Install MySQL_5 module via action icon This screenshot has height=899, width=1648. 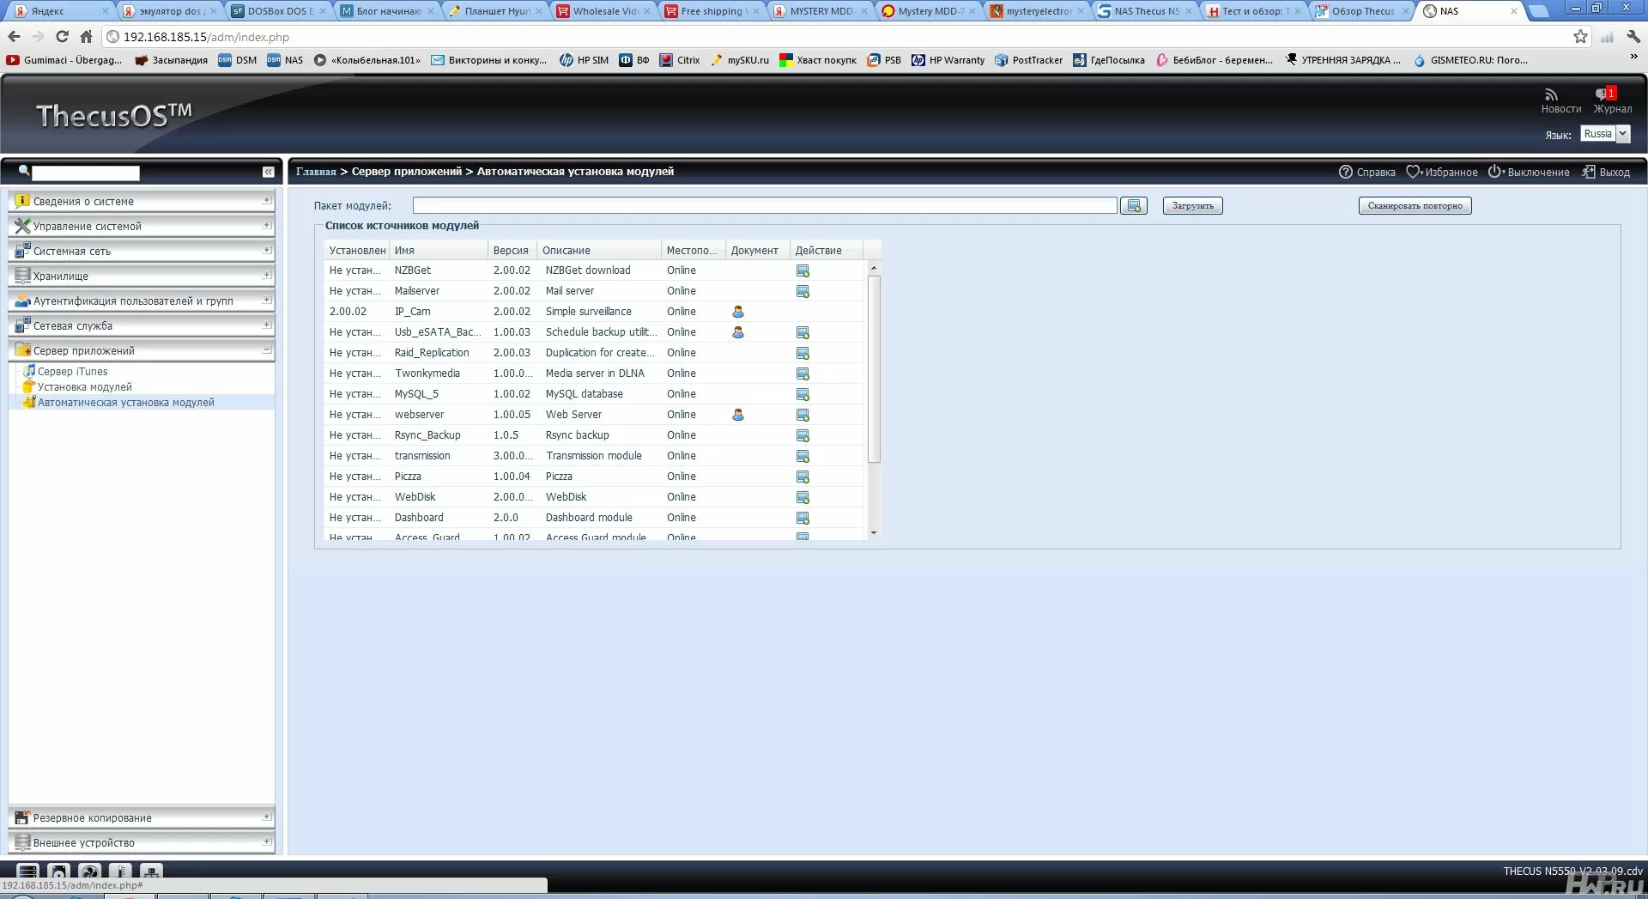(803, 394)
